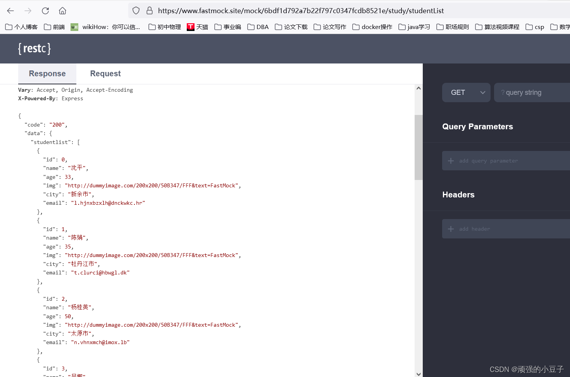
Task: Open the GET method dropdown
Action: pos(466,93)
